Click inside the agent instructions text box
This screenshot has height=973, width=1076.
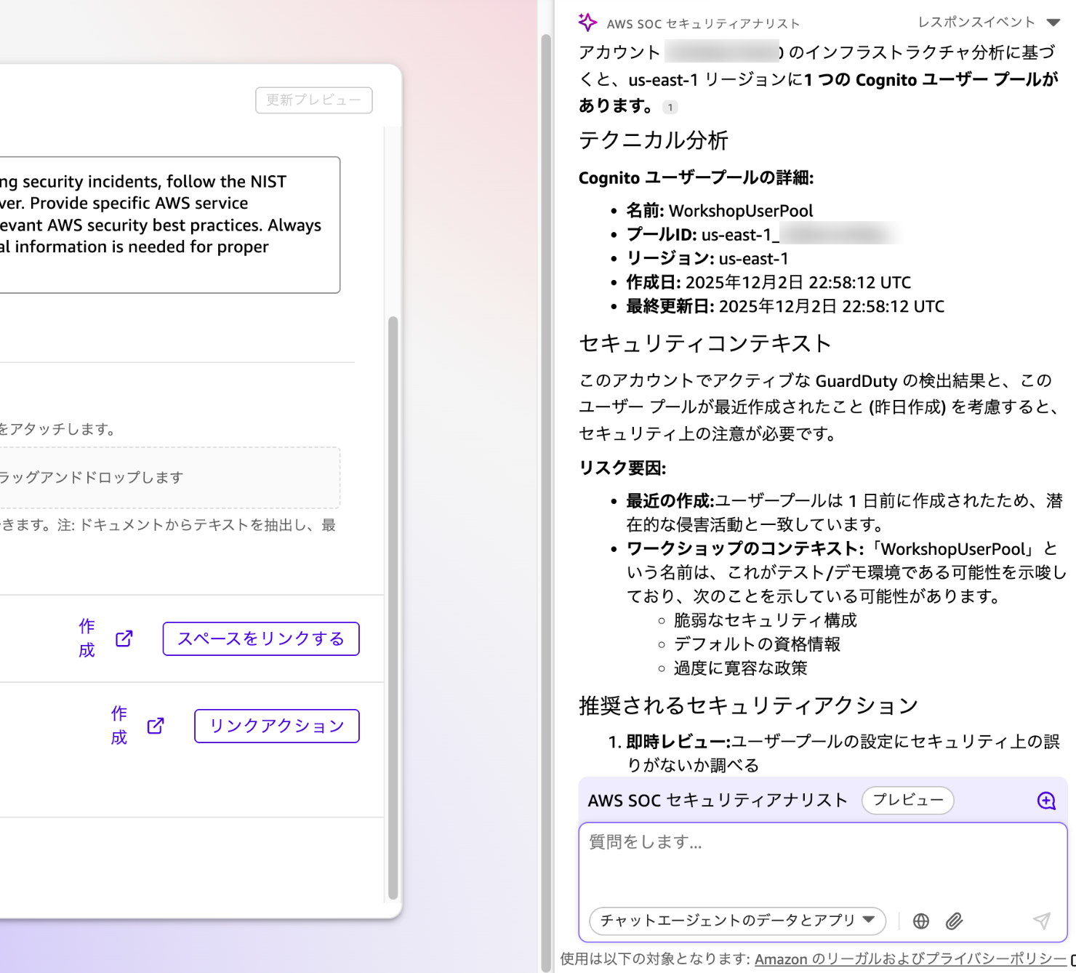point(167,224)
